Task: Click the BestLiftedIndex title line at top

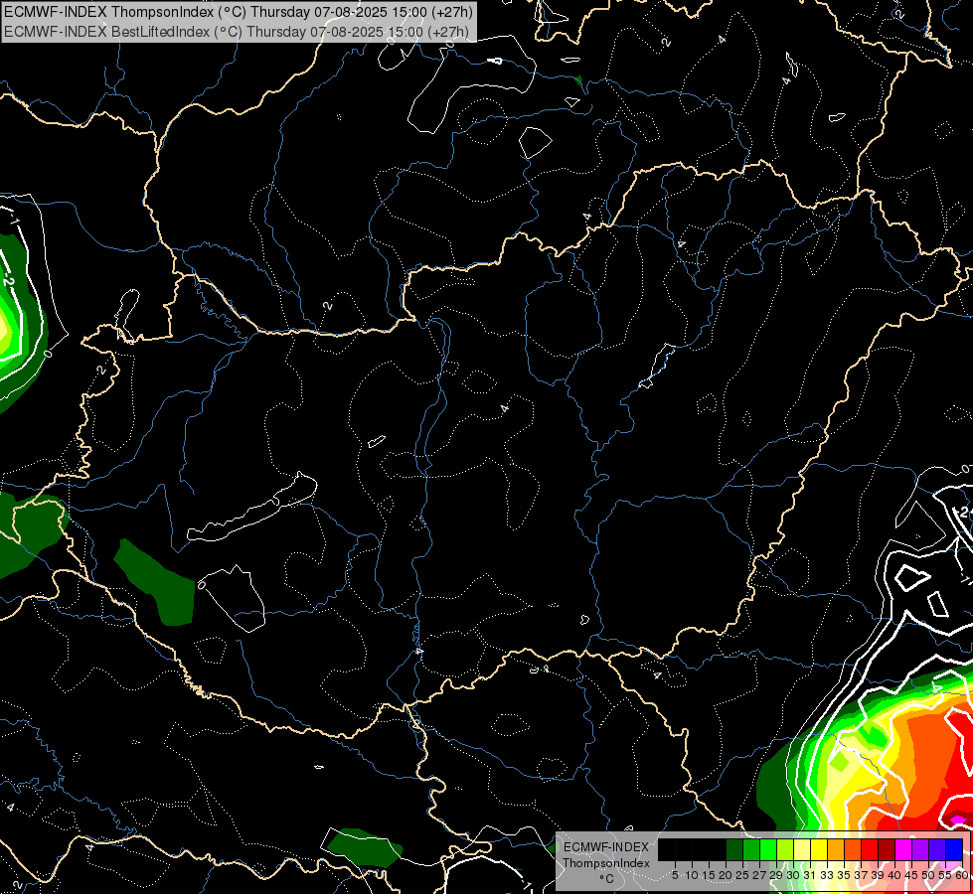Action: [x=237, y=31]
